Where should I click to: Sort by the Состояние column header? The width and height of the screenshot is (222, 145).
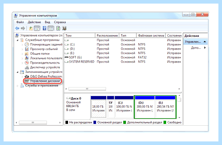pyautogui.click(x=174, y=36)
